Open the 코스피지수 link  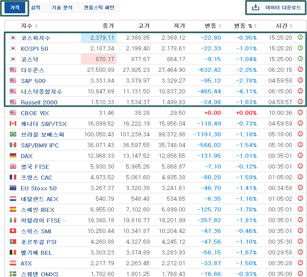click(36, 38)
